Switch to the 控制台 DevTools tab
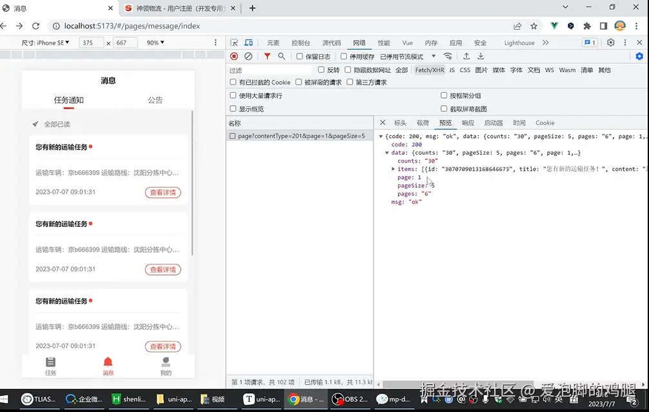This screenshot has width=649, height=412. [301, 43]
